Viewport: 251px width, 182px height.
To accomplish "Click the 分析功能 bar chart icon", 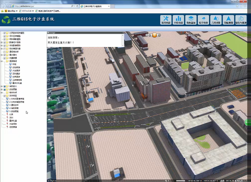I will coord(178,20).
